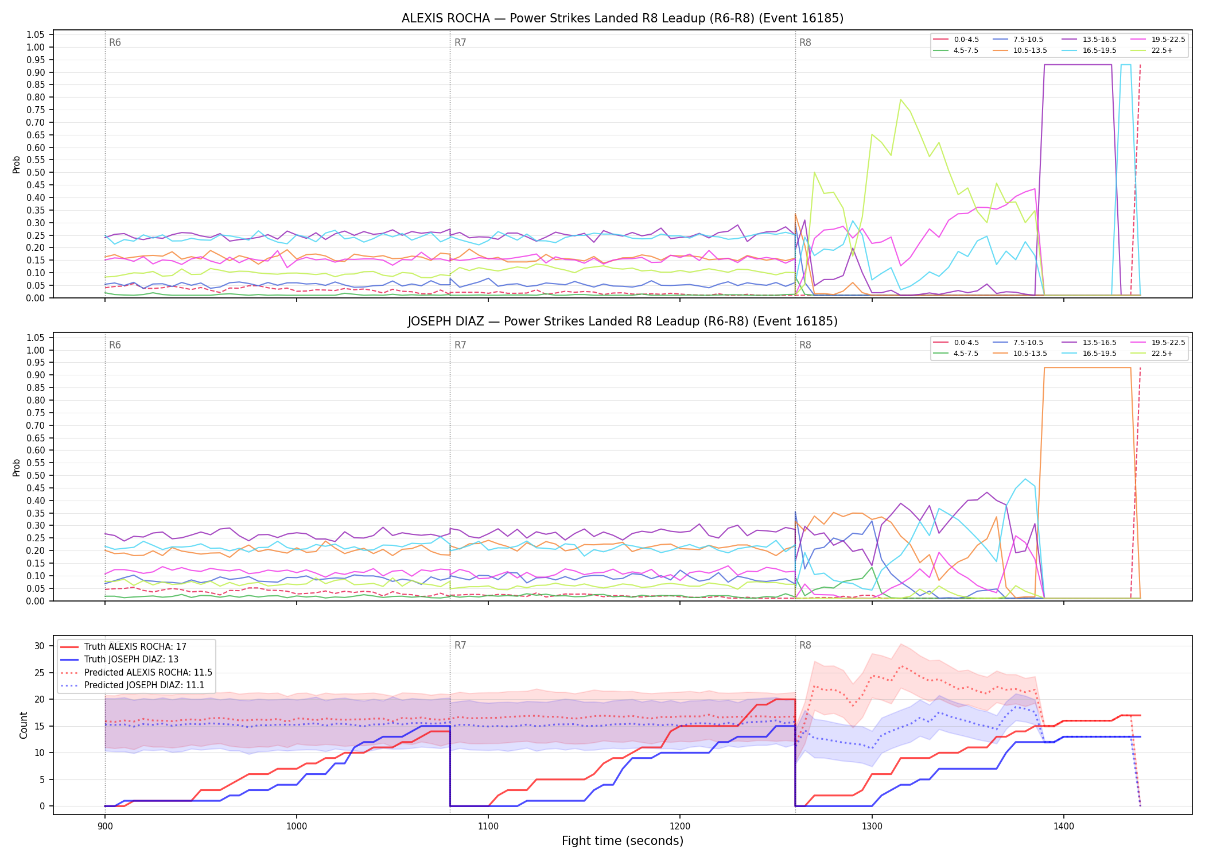Image resolution: width=1205 pixels, height=861 pixels.
Task: Pick the 16.5-19.5 legend entry in Diaz chart
Action: 1090,354
